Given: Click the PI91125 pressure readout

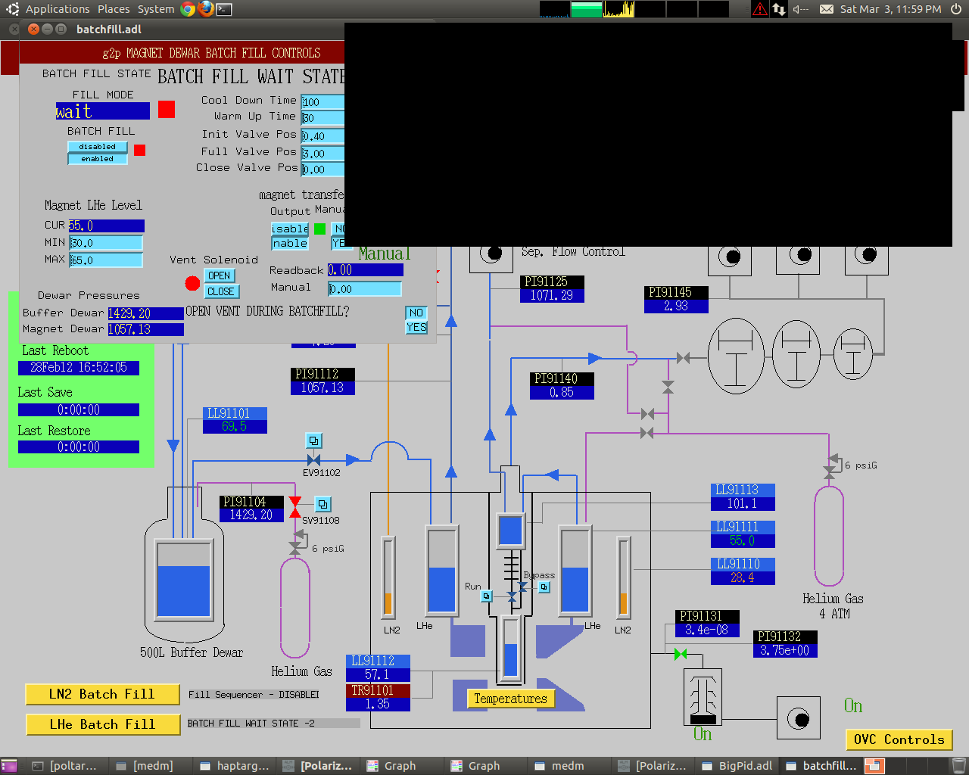Looking at the screenshot, I should (x=552, y=289).
